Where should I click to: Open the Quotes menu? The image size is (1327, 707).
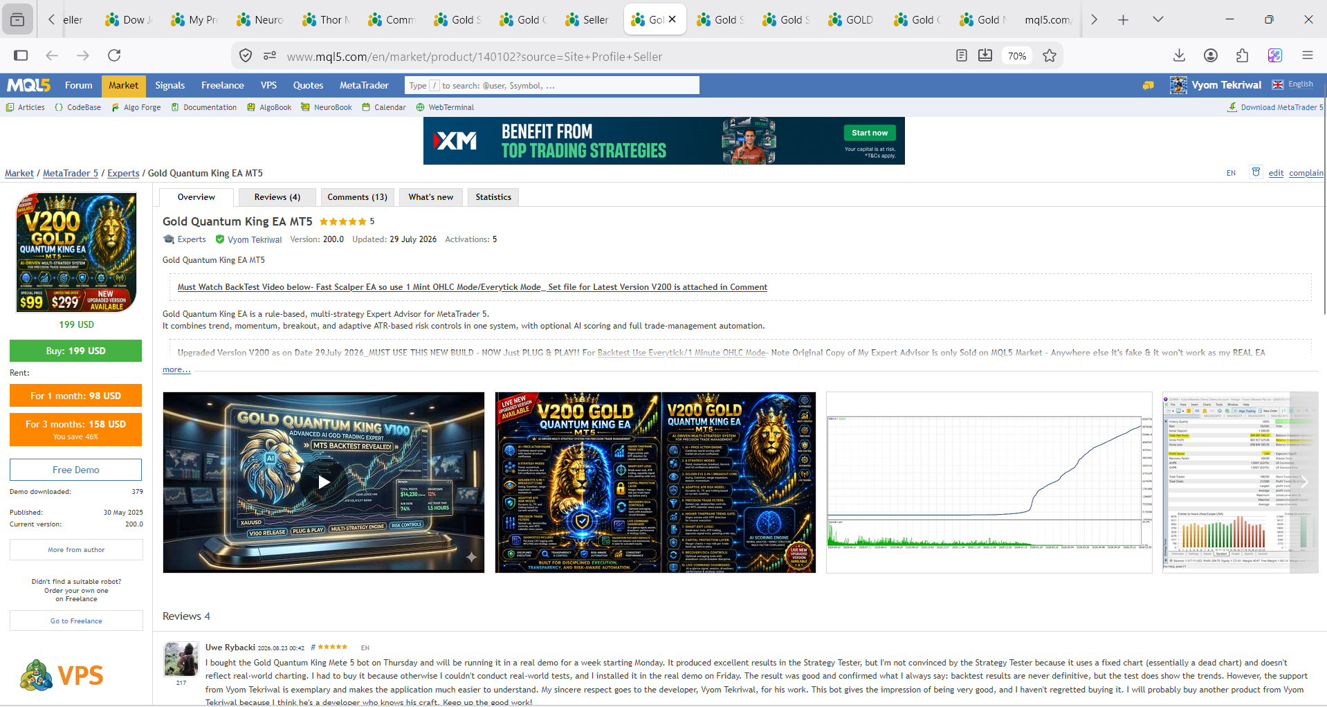click(308, 85)
